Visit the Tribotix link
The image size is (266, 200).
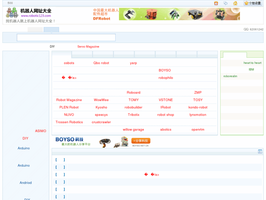click(134, 115)
